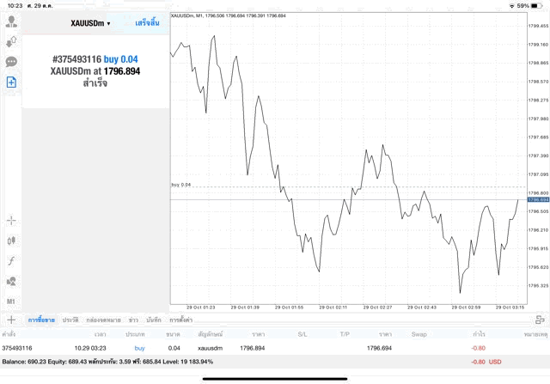The width and height of the screenshot is (550, 384).
Task: Open the chat speech bubble icon
Action: coord(12,62)
